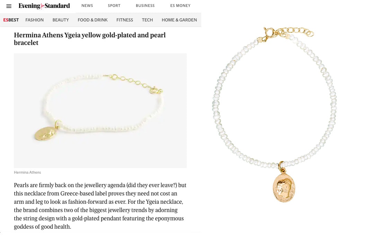Open the NEWS section
This screenshot has width=381, height=238.
pos(87,6)
